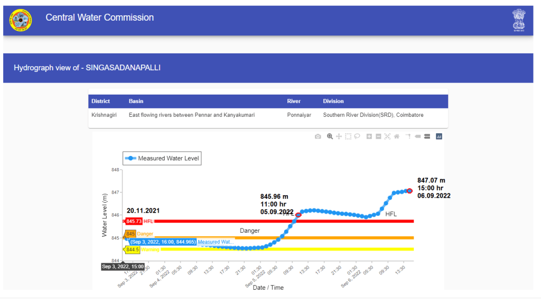Click the Zoom in plus icon
This screenshot has width=541, height=303.
tap(369, 136)
